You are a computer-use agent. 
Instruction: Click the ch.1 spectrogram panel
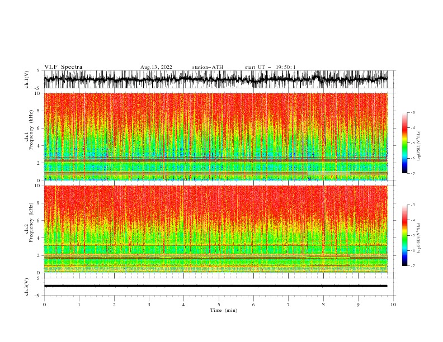pyautogui.click(x=216, y=136)
